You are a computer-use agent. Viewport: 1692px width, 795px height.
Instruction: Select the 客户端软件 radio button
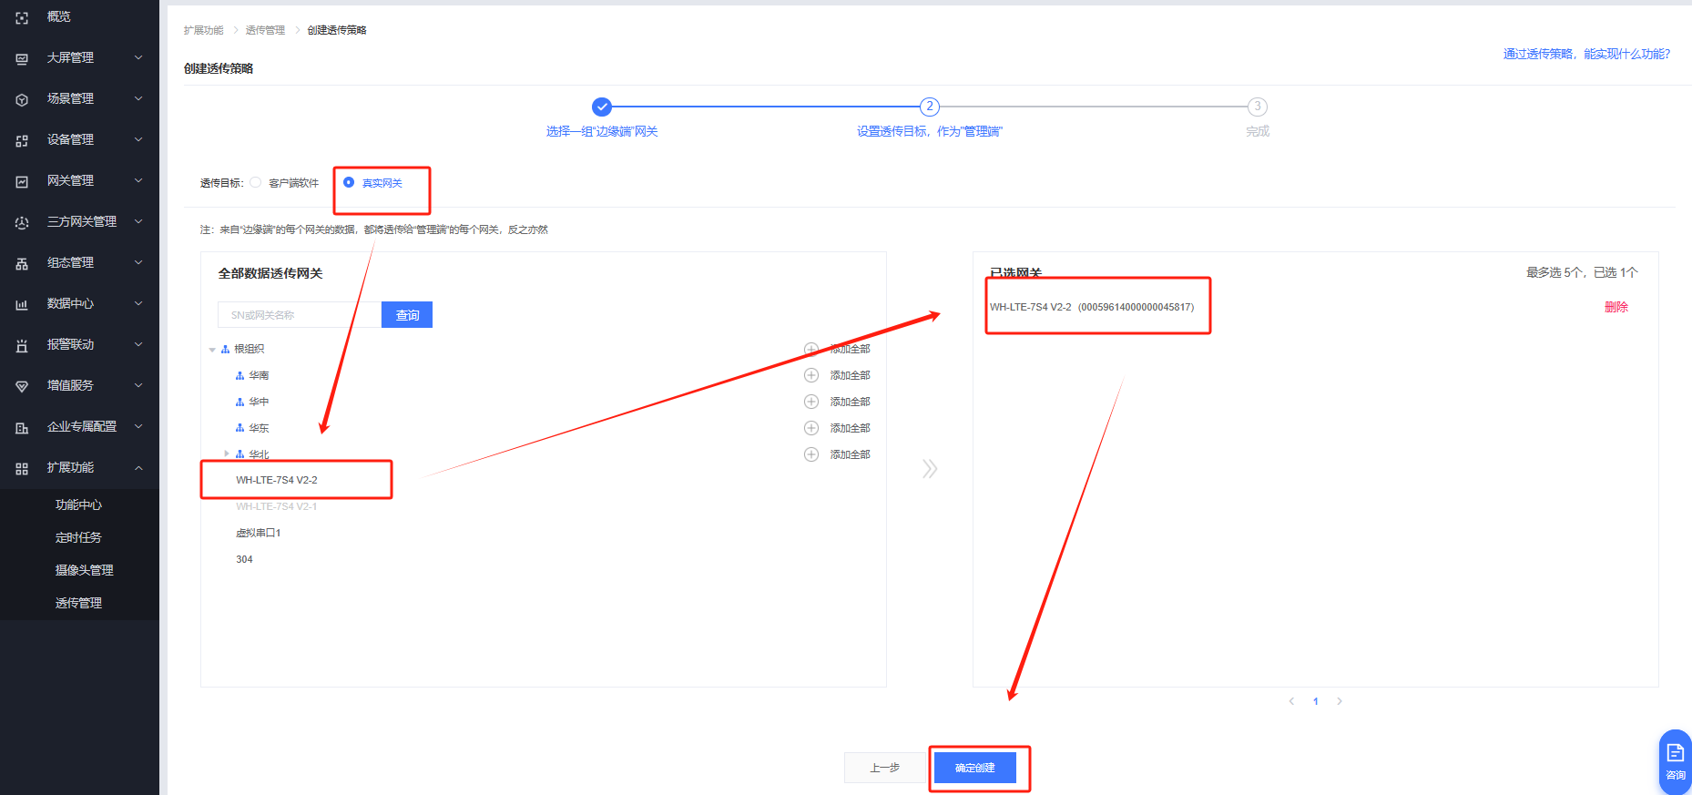pyautogui.click(x=256, y=182)
